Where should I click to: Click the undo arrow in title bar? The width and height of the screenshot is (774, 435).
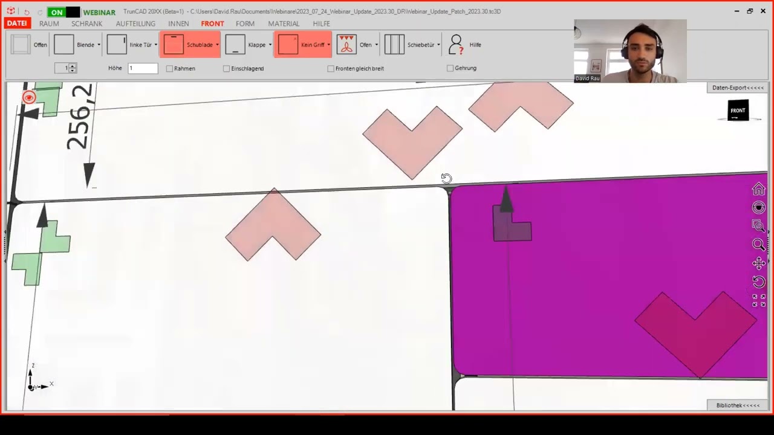(27, 12)
